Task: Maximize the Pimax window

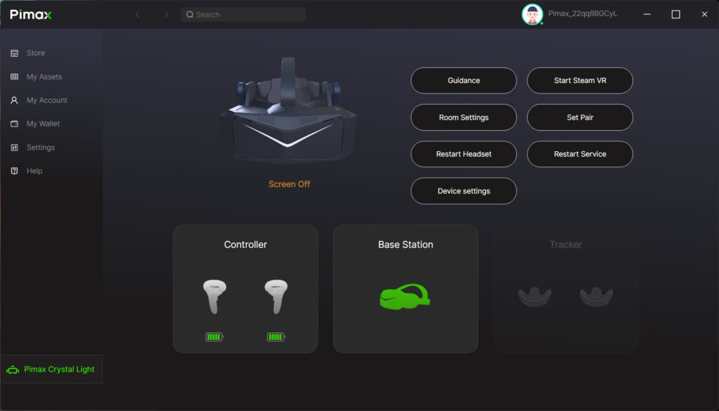Action: coord(676,14)
